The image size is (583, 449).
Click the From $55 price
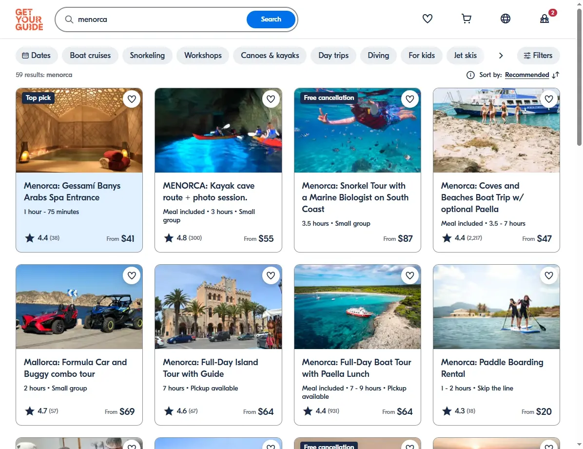point(259,238)
